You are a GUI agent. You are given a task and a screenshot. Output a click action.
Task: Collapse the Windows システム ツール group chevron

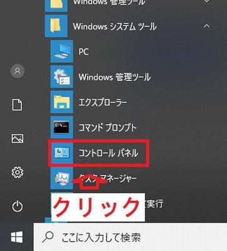(x=207, y=26)
